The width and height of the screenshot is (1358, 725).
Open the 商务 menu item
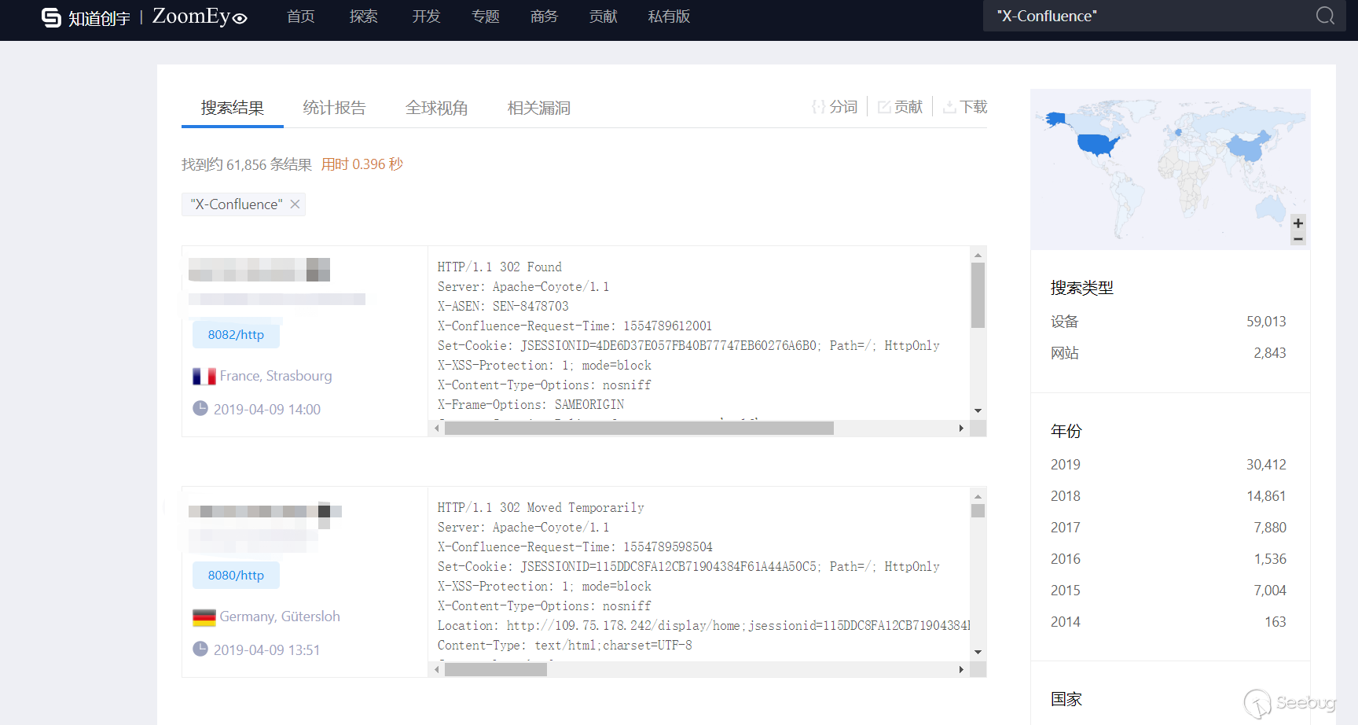pyautogui.click(x=545, y=17)
